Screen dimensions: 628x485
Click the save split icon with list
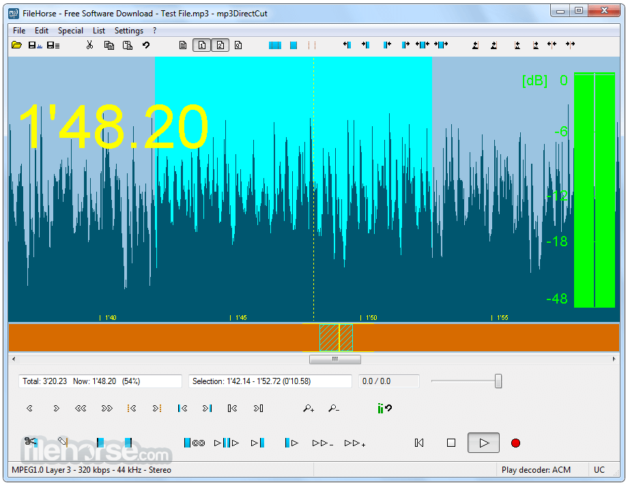(x=53, y=45)
